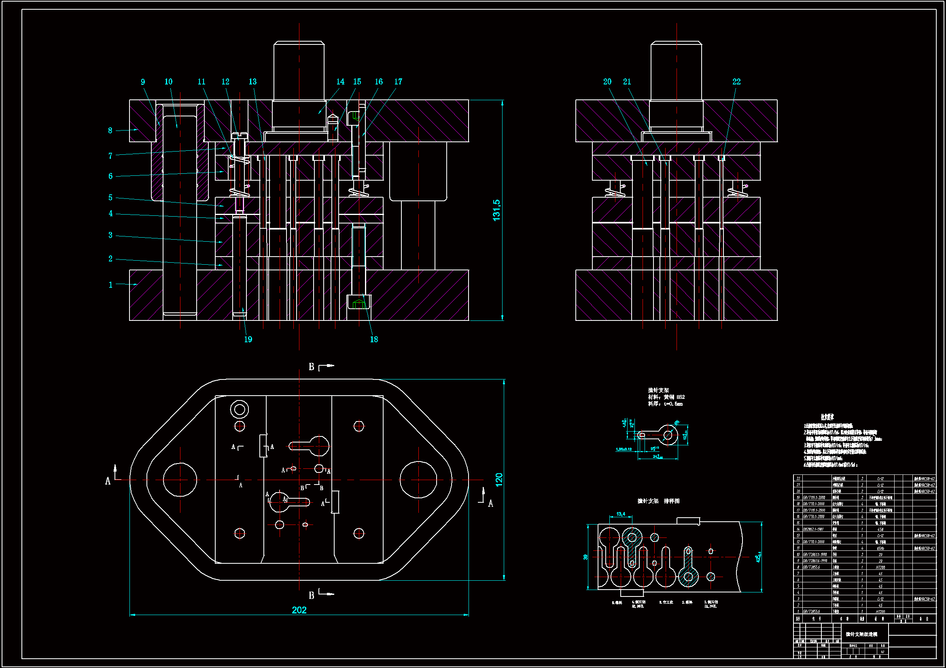This screenshot has height=668, width=946.
Task: Click the 39 strip width dimension
Action: 585,557
